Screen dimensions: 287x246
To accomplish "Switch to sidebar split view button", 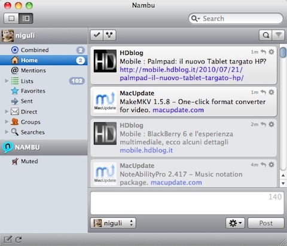I will click(x=26, y=19).
